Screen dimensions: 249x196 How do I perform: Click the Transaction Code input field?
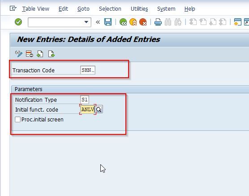pyautogui.click(x=88, y=70)
